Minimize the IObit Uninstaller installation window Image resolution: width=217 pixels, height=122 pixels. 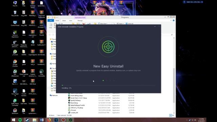pos(155,26)
